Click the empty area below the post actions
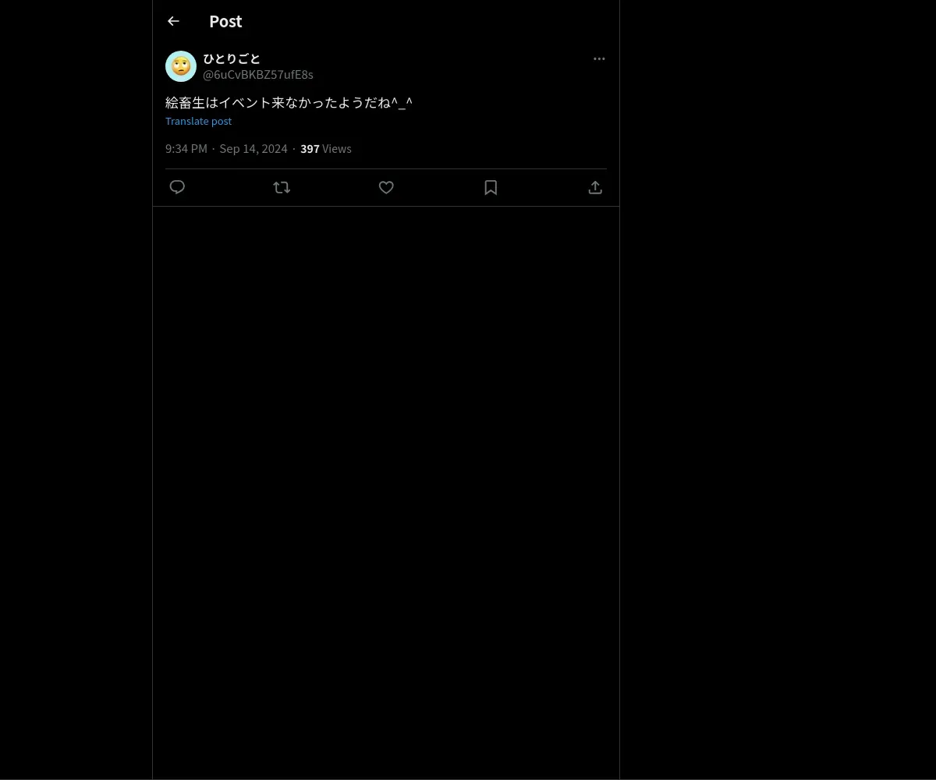This screenshot has height=780, width=936. (386, 491)
